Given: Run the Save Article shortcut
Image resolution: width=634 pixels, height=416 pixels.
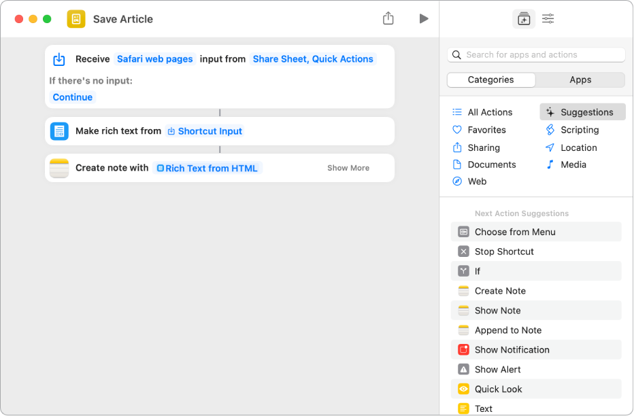Looking at the screenshot, I should pos(424,18).
